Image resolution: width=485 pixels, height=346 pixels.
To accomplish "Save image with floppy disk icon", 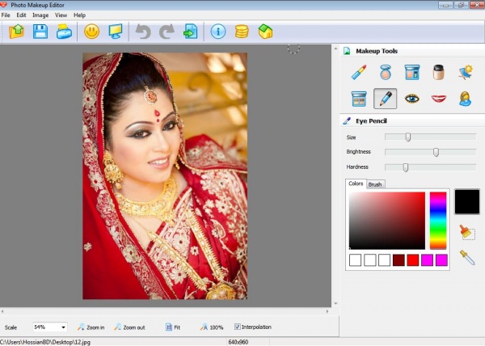I will click(40, 32).
